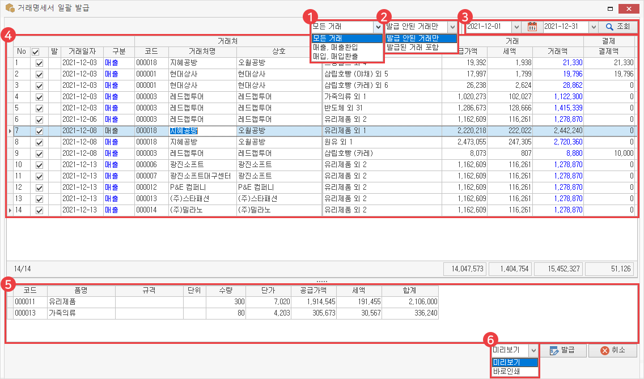Select 바로인쇄 print option
Screen dimensions: 644x379
point(515,371)
